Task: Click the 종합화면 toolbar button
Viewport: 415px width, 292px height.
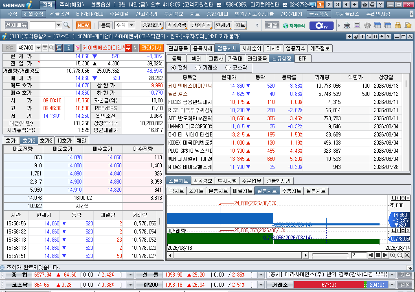Action: (x=152, y=25)
